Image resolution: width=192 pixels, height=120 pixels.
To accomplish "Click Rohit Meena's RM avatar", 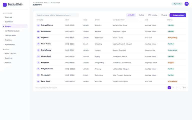I will 38,31.
